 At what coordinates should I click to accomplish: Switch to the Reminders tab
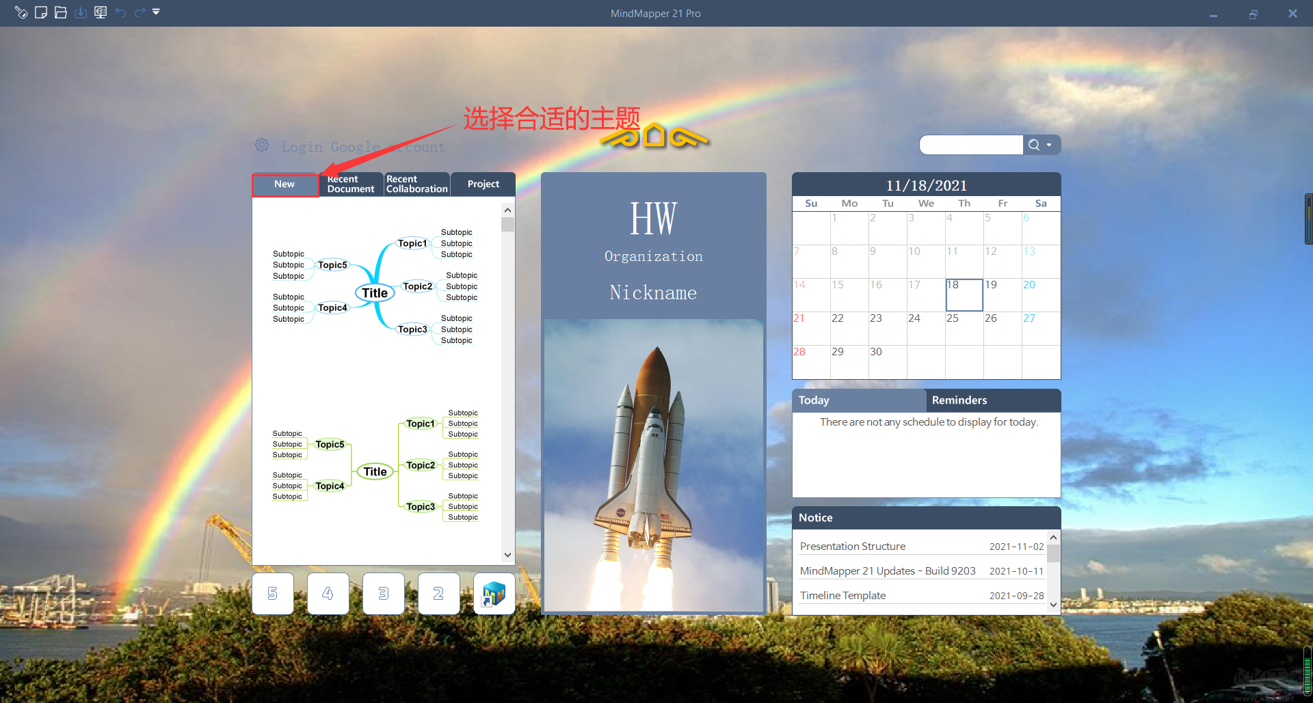coord(994,400)
